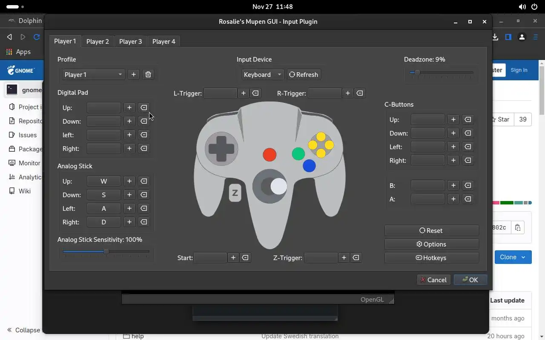Expand the Clone dropdown in browser window
Screen dimensions: 545x340
513,257
